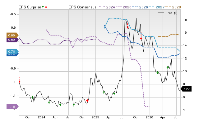This screenshot has height=119, width=199.
Task: Select the 4 label on the price axis
Action: point(184,110)
